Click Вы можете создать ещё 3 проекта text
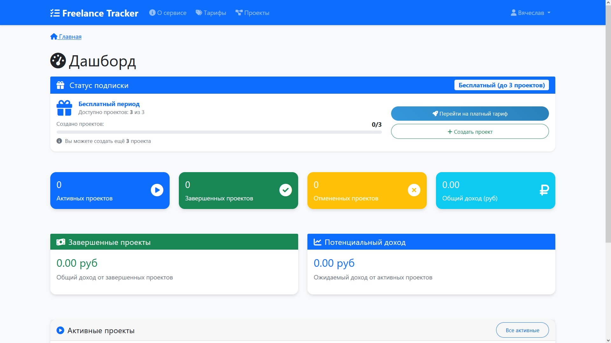 click(108, 141)
